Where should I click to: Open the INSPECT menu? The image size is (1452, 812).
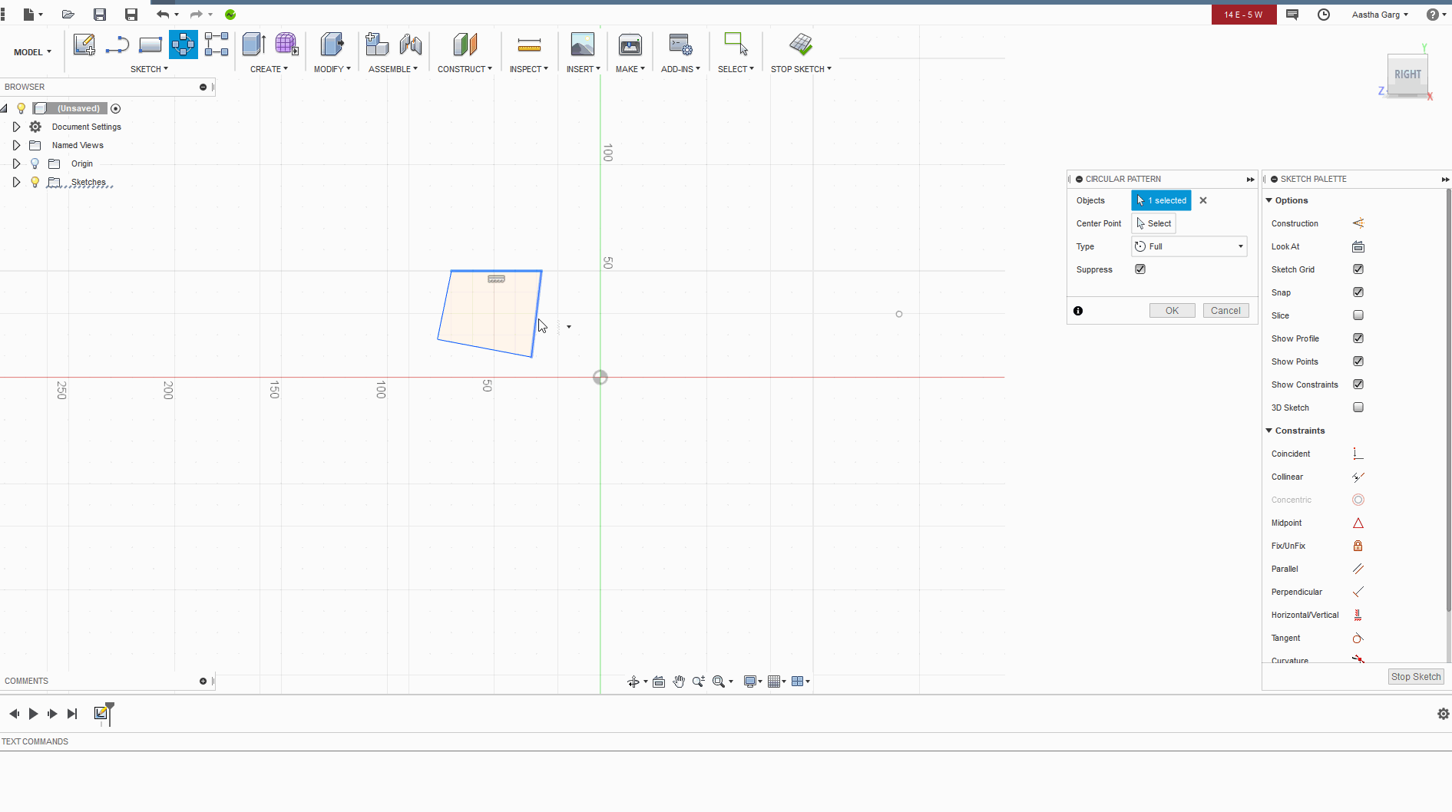pos(529,69)
